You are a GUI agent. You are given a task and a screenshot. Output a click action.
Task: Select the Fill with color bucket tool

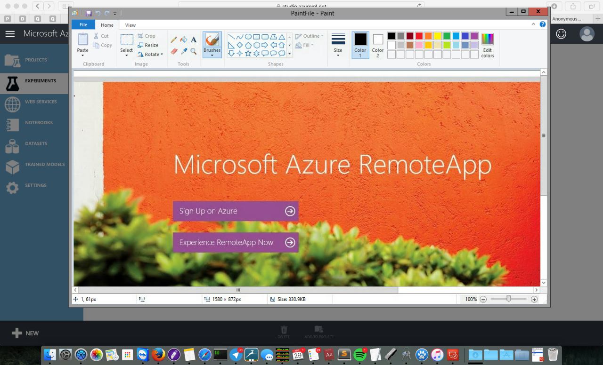click(x=184, y=40)
